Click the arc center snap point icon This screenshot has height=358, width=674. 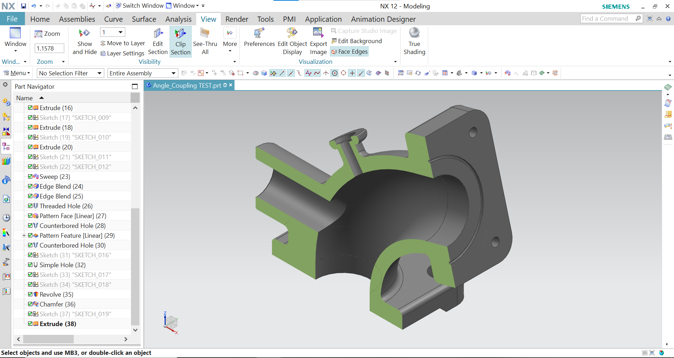tap(335, 73)
